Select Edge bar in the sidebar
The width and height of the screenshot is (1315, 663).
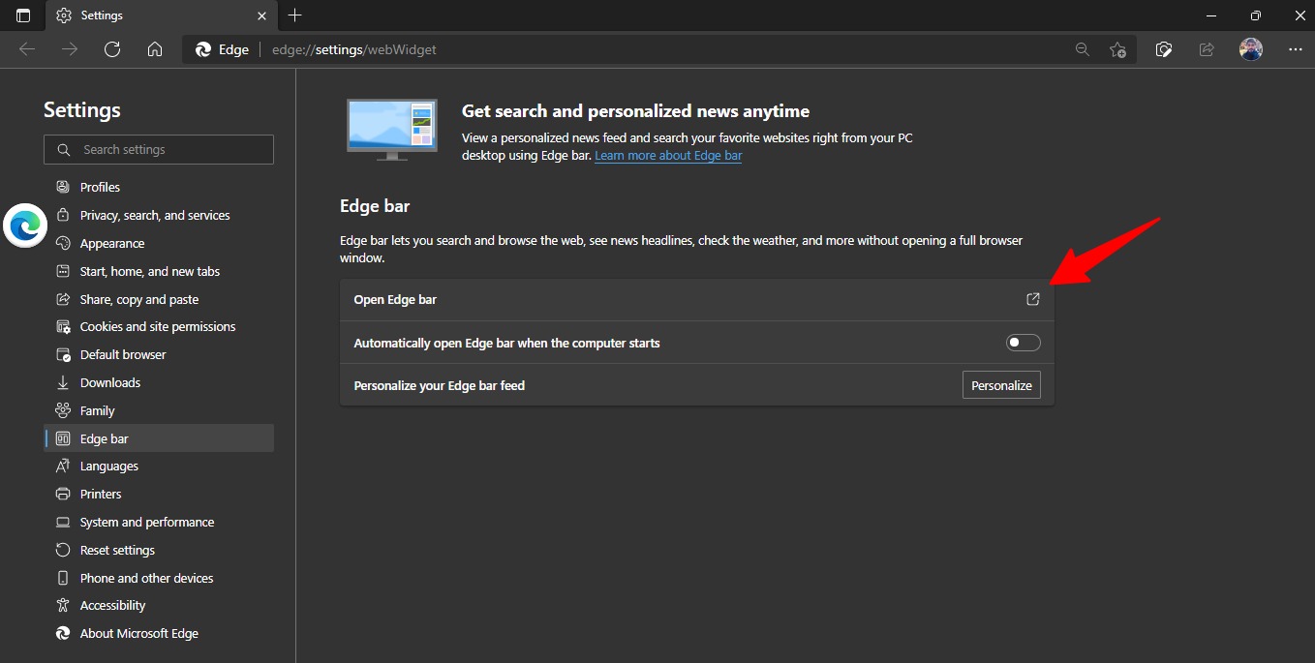(159, 438)
